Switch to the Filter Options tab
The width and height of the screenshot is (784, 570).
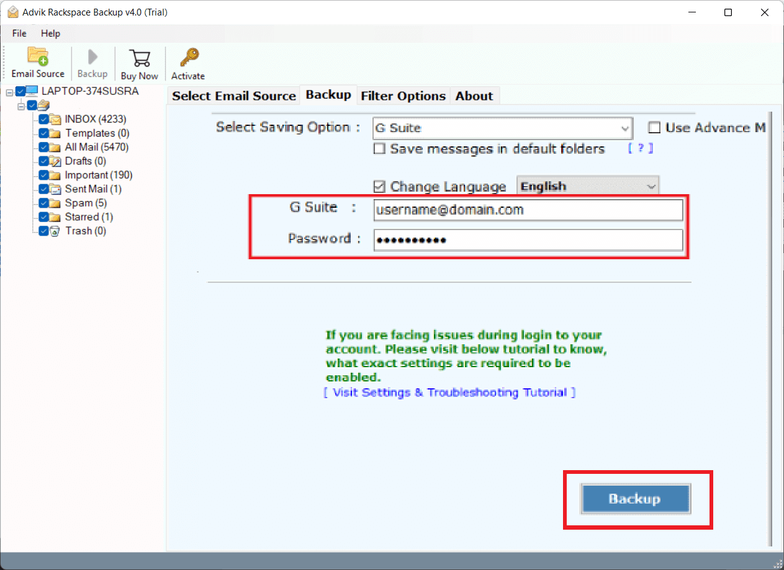coord(403,96)
